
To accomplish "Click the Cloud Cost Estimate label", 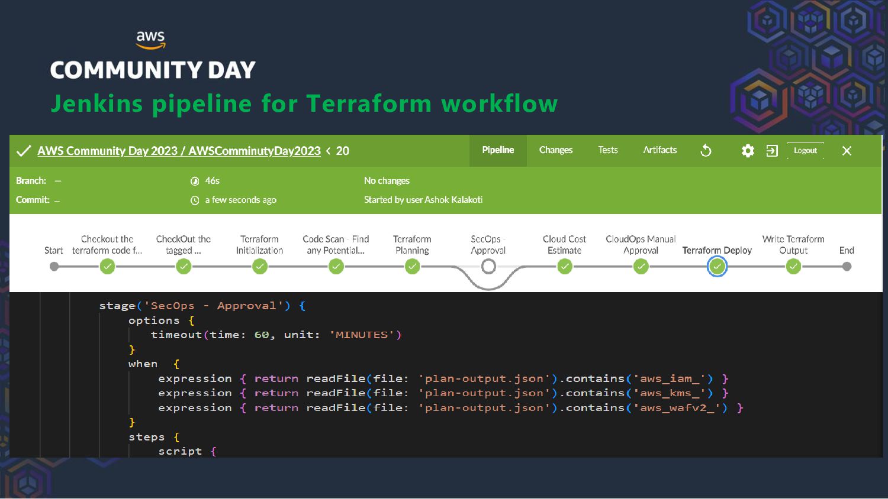I will pyautogui.click(x=565, y=245).
